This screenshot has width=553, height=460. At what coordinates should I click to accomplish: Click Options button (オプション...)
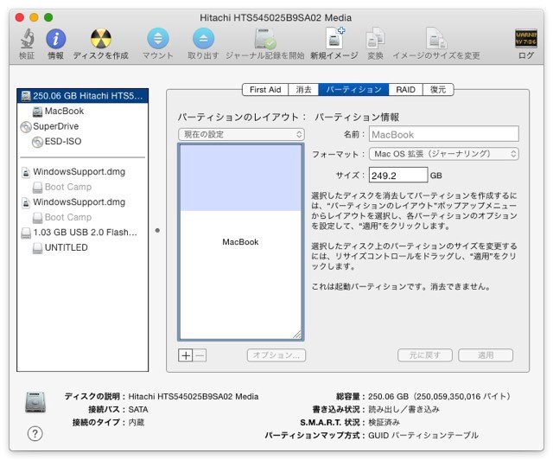[x=276, y=355]
